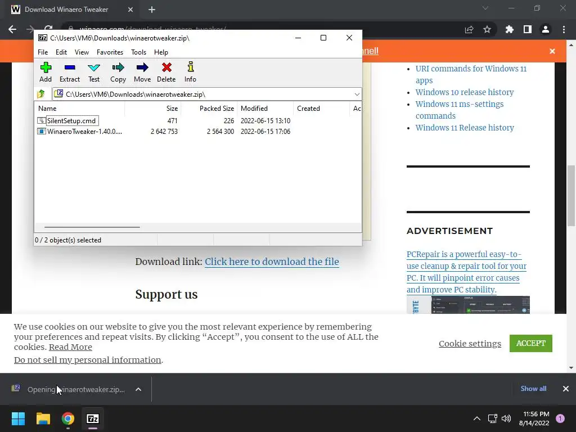Open the PCRepair advertisement link
The width and height of the screenshot is (576, 432).
tap(466, 272)
